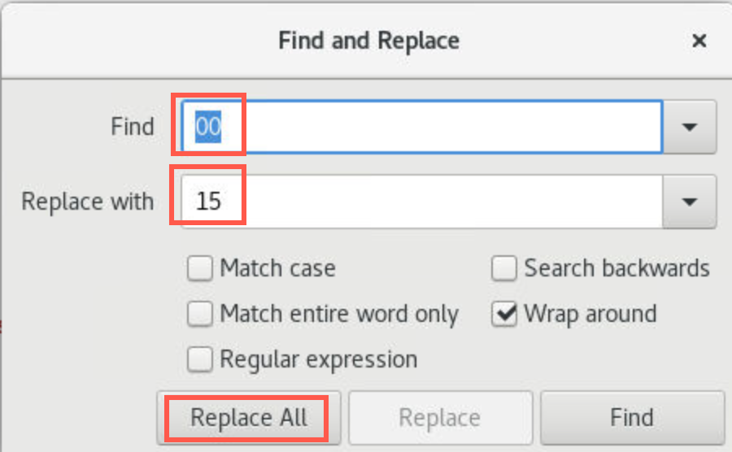Check Match entire word only box
Viewport: 732px width, 452px height.
tap(200, 314)
